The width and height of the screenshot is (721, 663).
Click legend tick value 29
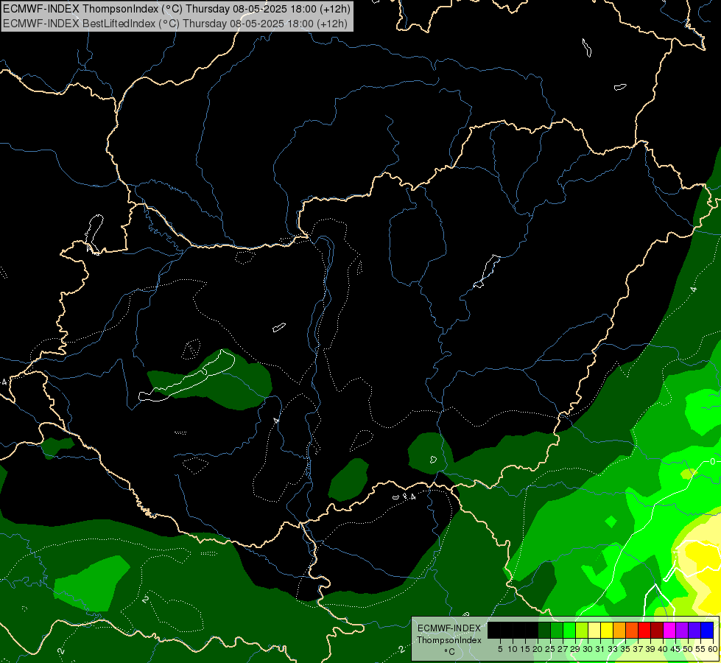pyautogui.click(x=576, y=649)
